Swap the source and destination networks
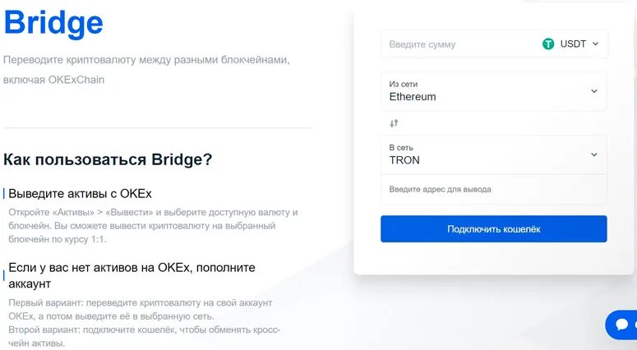 [394, 123]
